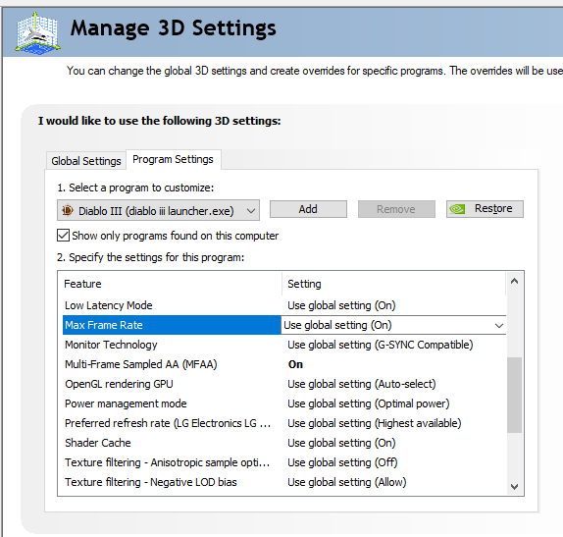Screen dimensions: 563x537
Task: Switch to the Global Settings tab
Action: 85,161
